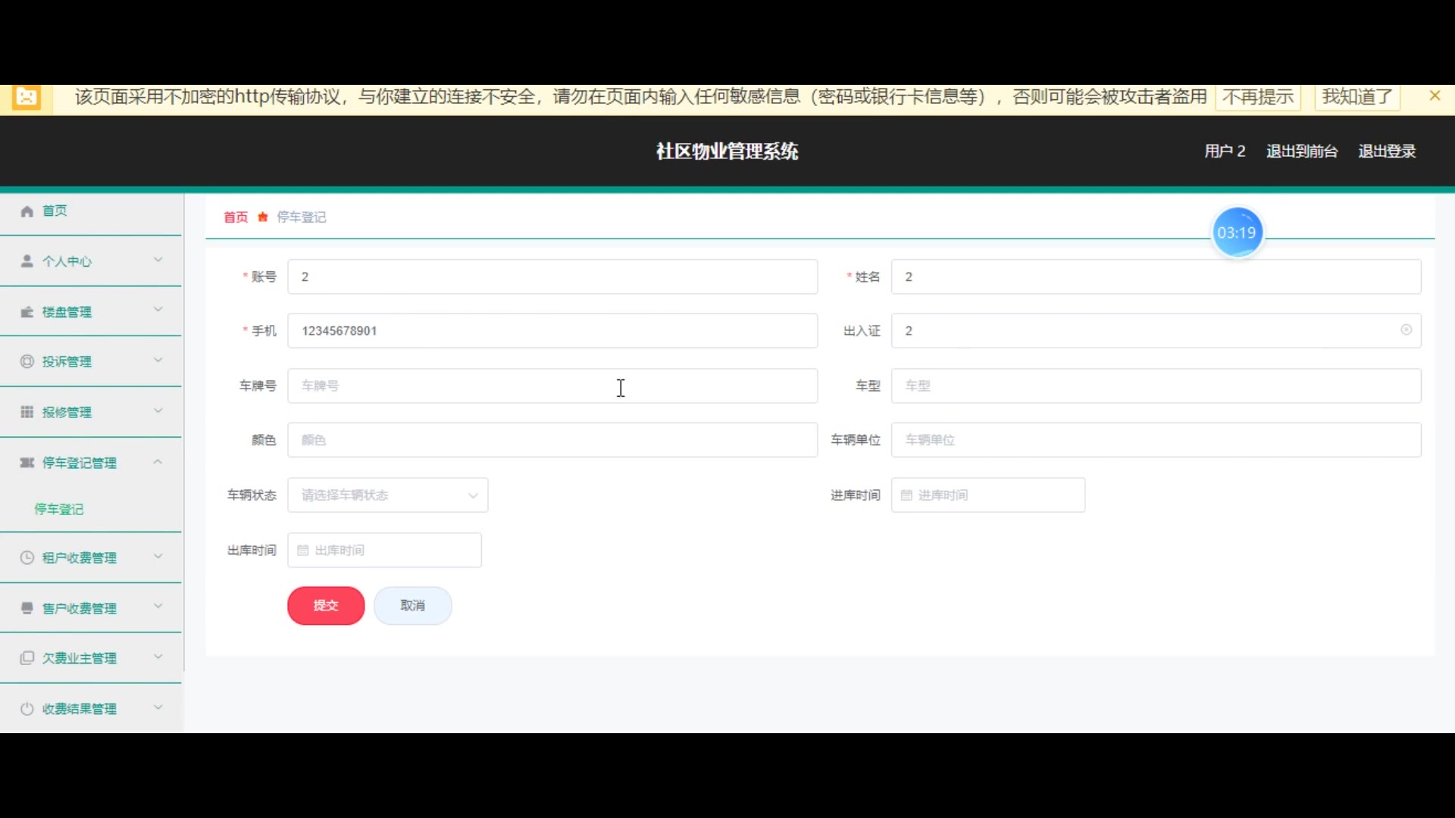Image resolution: width=1455 pixels, height=818 pixels.
Task: Open the 车辆状态 dropdown
Action: pyautogui.click(x=387, y=495)
